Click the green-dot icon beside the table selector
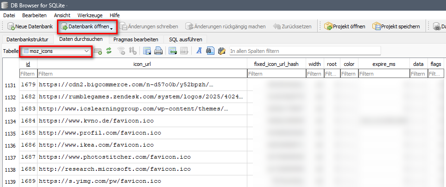 point(98,52)
